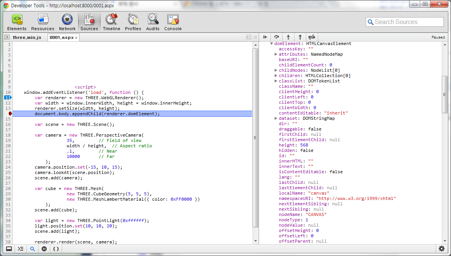Expand the dataset DOMStringMap property
Image resolution: width=451 pixels, height=256 pixels.
point(276,118)
